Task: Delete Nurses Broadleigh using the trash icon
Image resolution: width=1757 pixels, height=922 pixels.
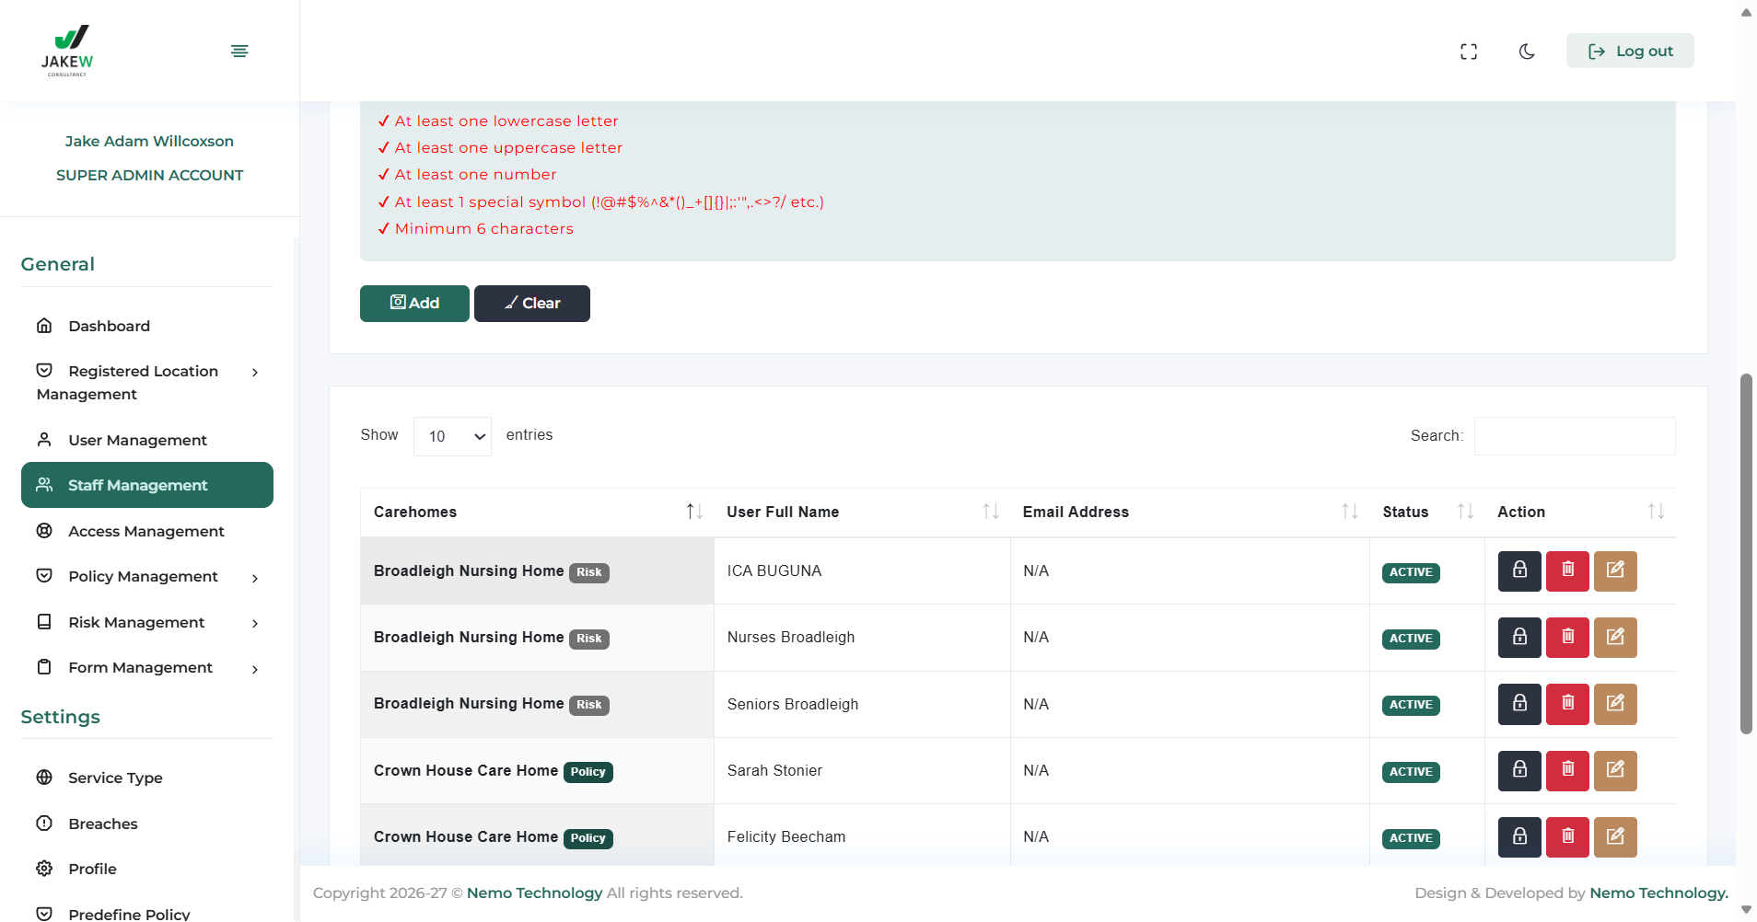Action: [x=1566, y=638]
